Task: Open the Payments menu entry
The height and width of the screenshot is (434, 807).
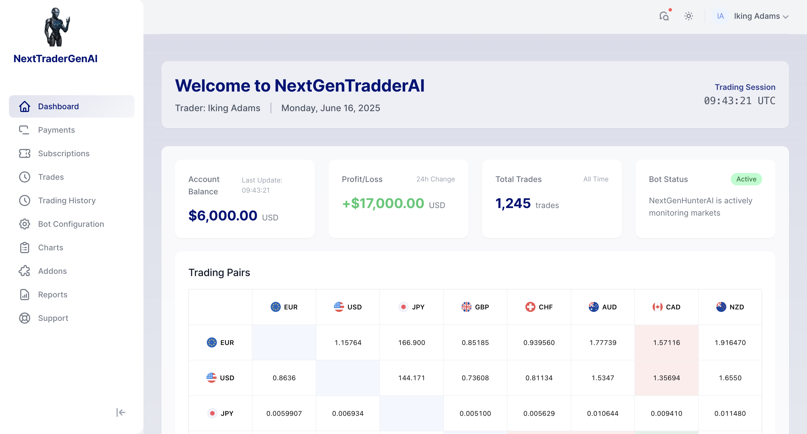Action: 56,130
